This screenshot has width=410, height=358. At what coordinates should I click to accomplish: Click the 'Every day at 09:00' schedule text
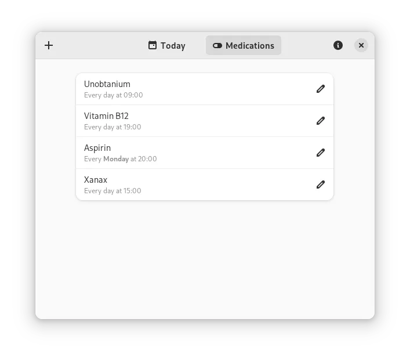(x=114, y=95)
